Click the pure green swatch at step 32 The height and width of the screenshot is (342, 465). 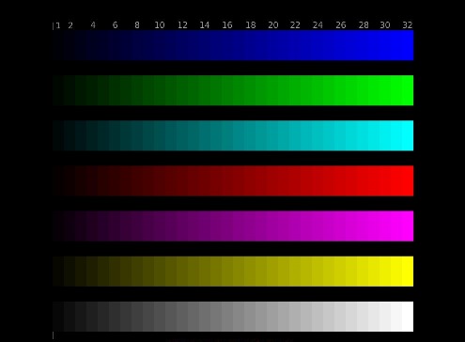tap(408, 90)
